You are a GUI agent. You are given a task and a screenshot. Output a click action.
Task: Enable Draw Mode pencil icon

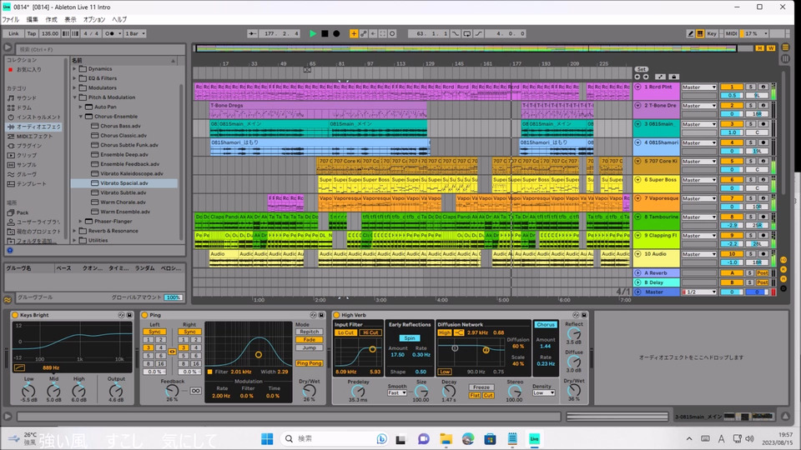click(690, 33)
